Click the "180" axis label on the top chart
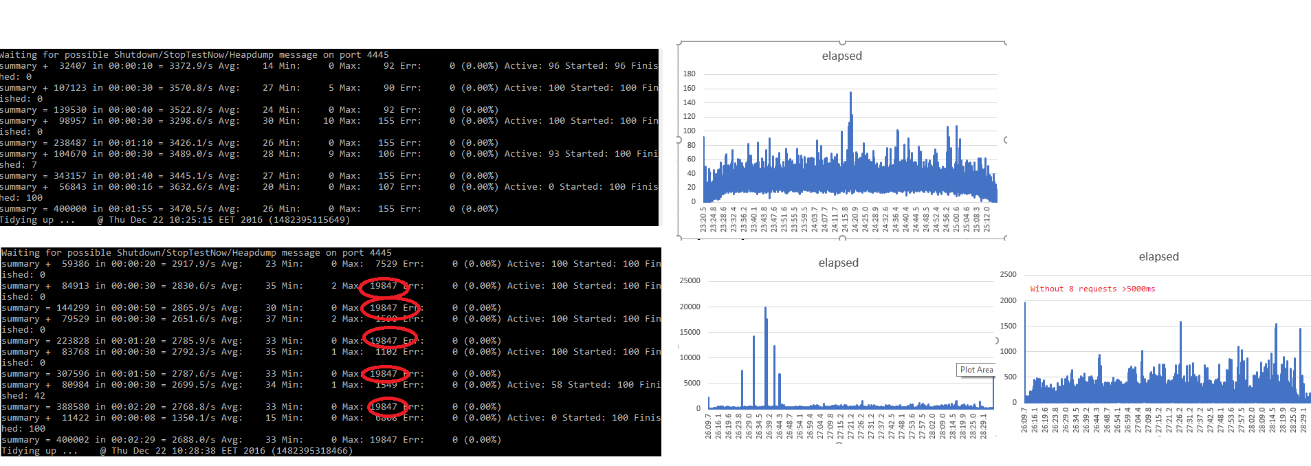1311x466 pixels. tap(689, 74)
